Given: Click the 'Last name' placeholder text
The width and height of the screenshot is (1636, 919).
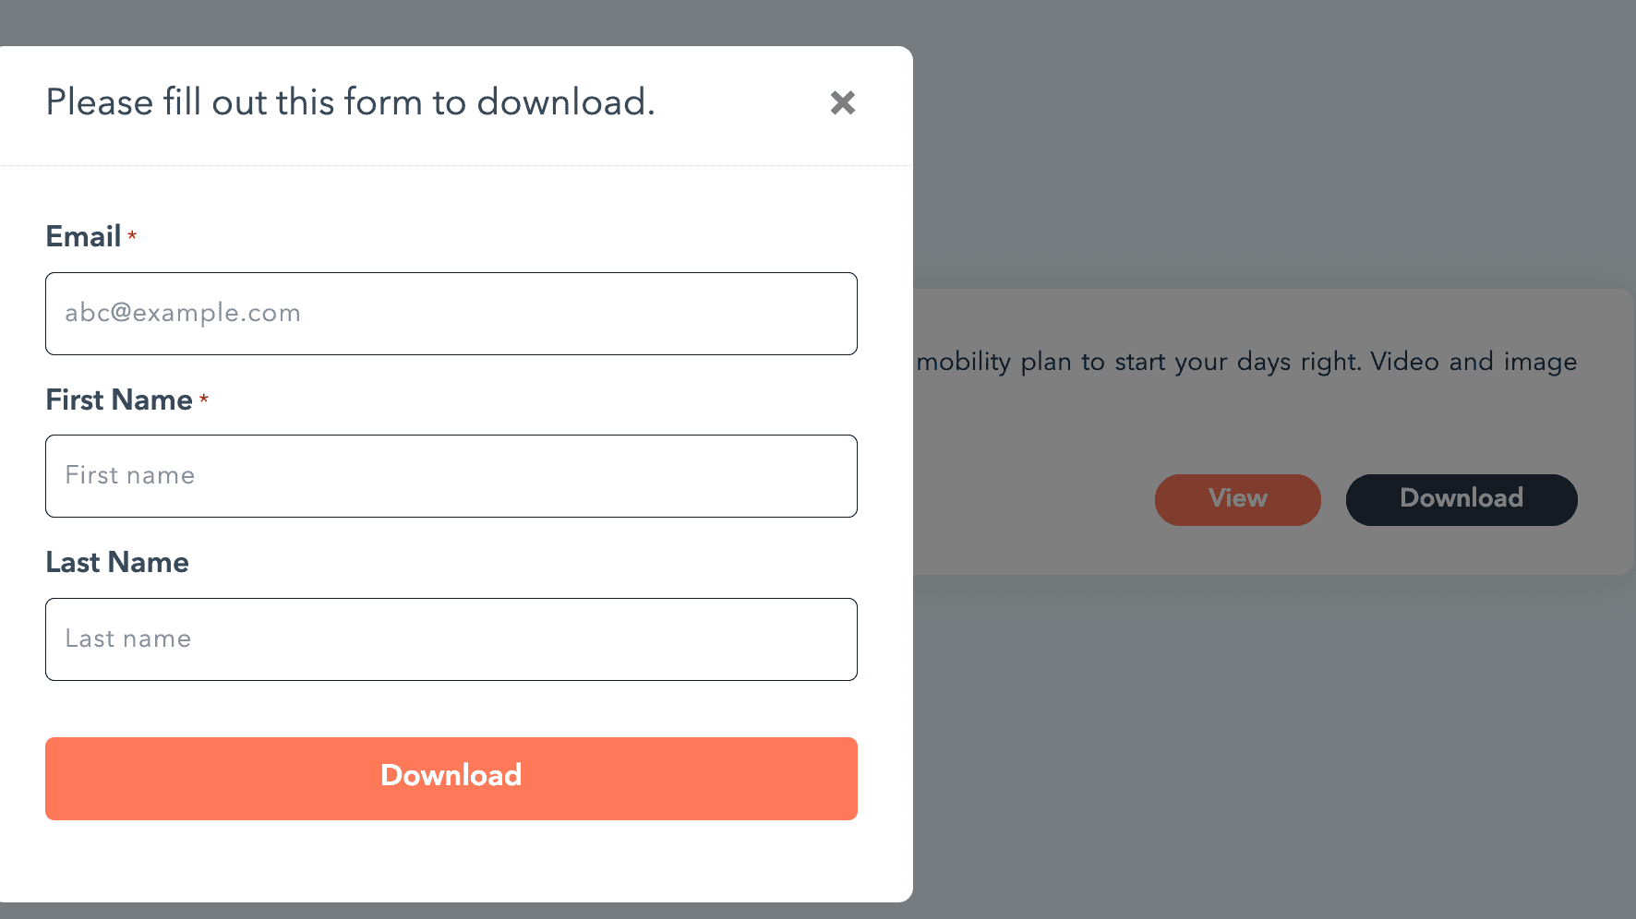Looking at the screenshot, I should pyautogui.click(x=128, y=639).
